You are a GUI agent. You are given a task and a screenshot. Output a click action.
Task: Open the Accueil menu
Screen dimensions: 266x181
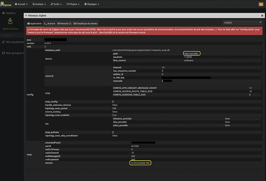coord(22,4)
